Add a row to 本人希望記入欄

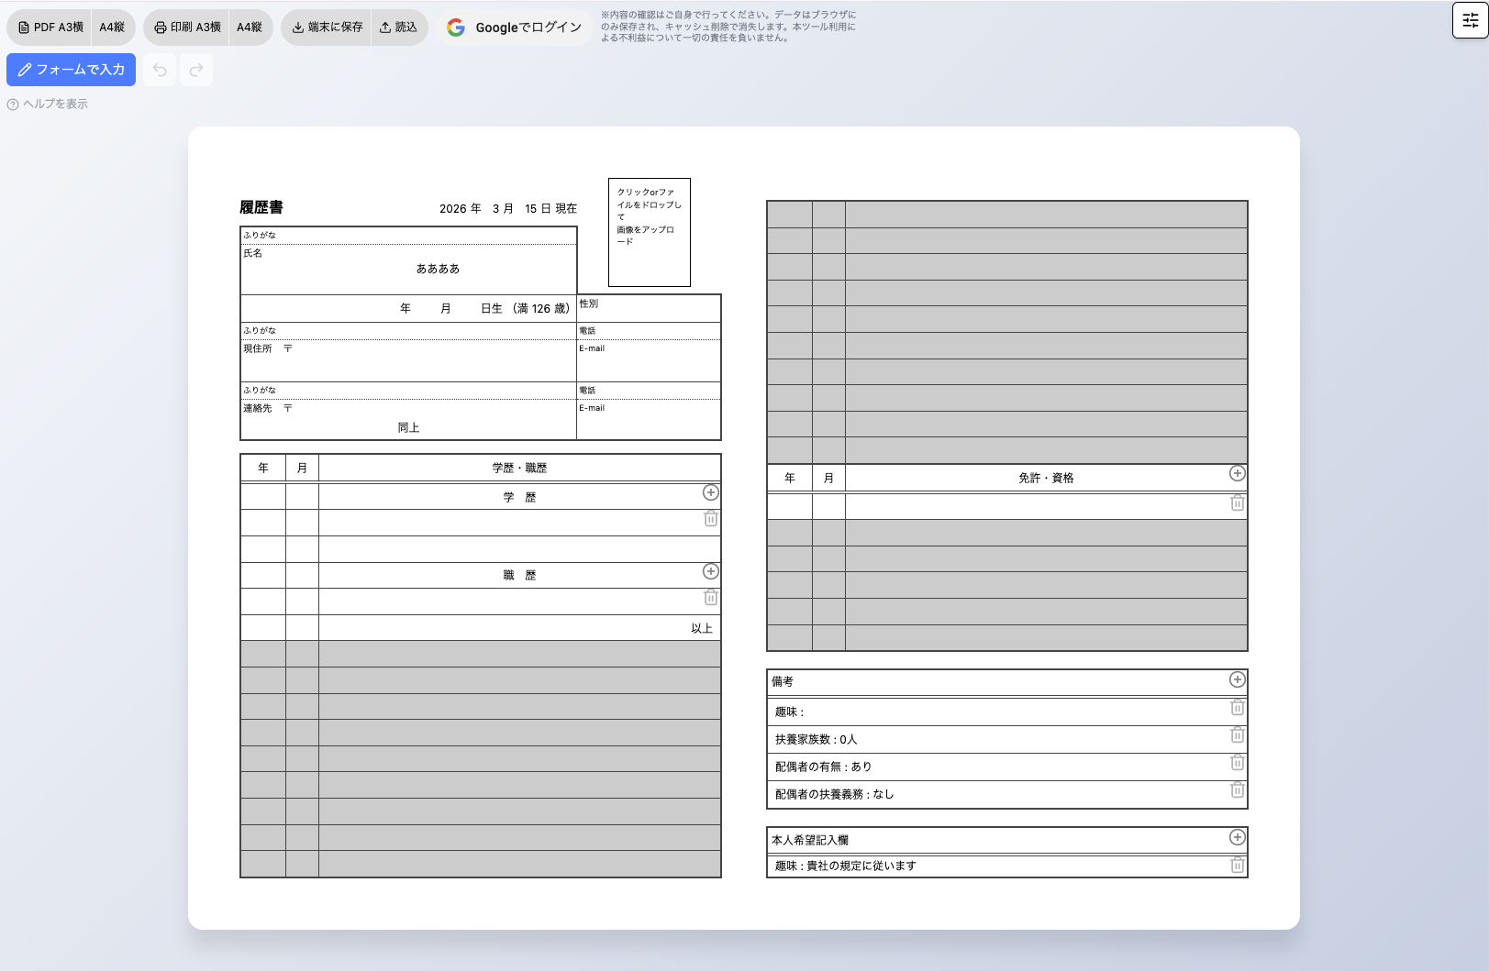[1237, 837]
